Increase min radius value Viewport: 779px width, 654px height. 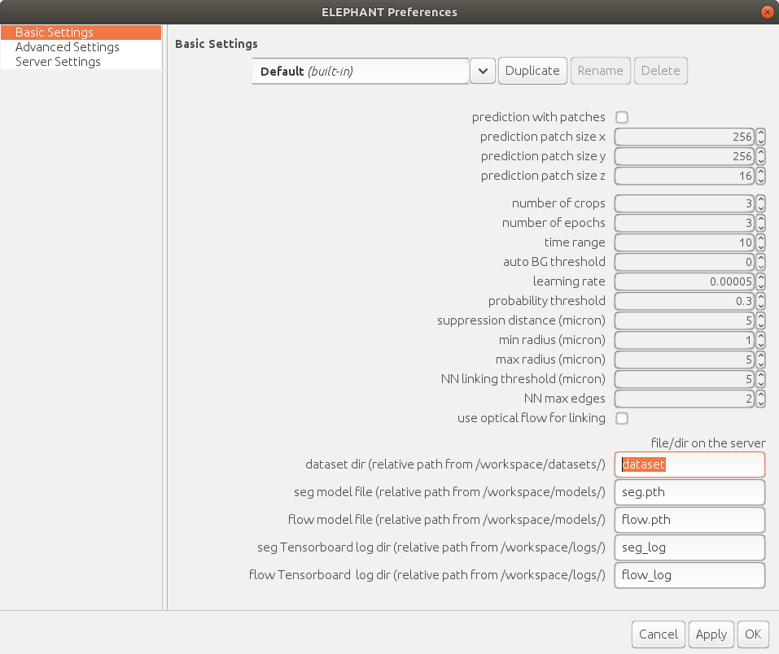tap(760, 336)
